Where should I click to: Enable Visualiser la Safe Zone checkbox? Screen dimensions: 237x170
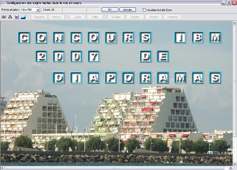pos(144,10)
